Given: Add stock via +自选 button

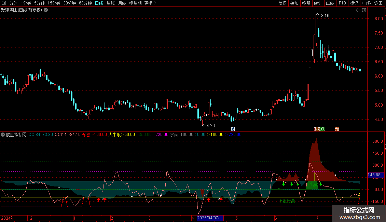Looking at the screenshot, I should click(366, 3).
